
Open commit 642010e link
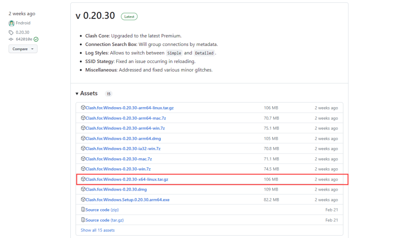24,39
